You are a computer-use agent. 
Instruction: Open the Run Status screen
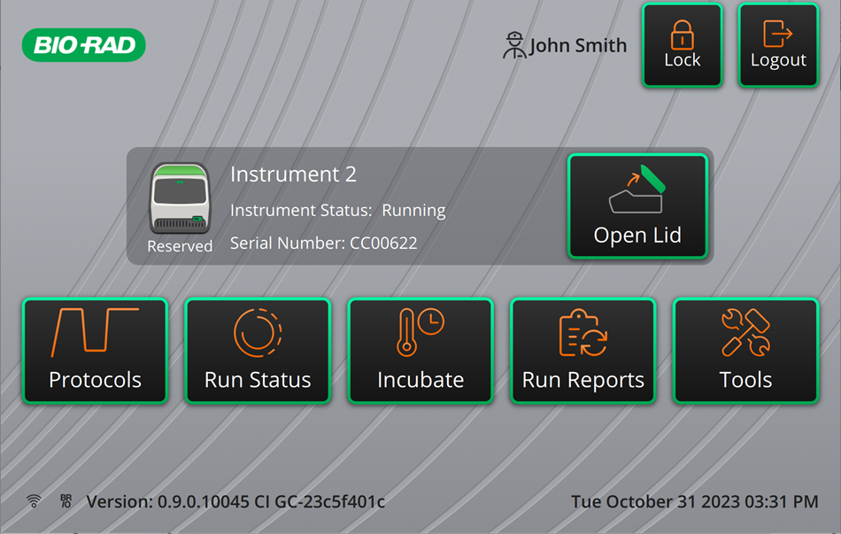(258, 351)
